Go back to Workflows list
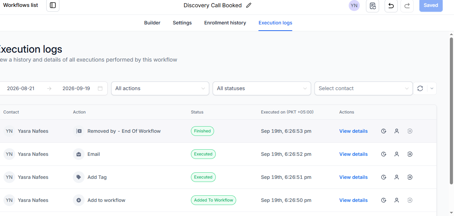The height and width of the screenshot is (216, 454). [21, 5]
